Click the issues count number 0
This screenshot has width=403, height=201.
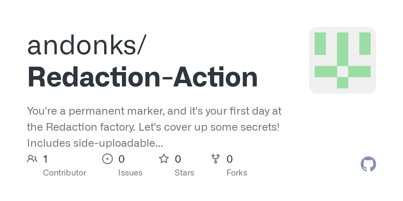click(122, 159)
